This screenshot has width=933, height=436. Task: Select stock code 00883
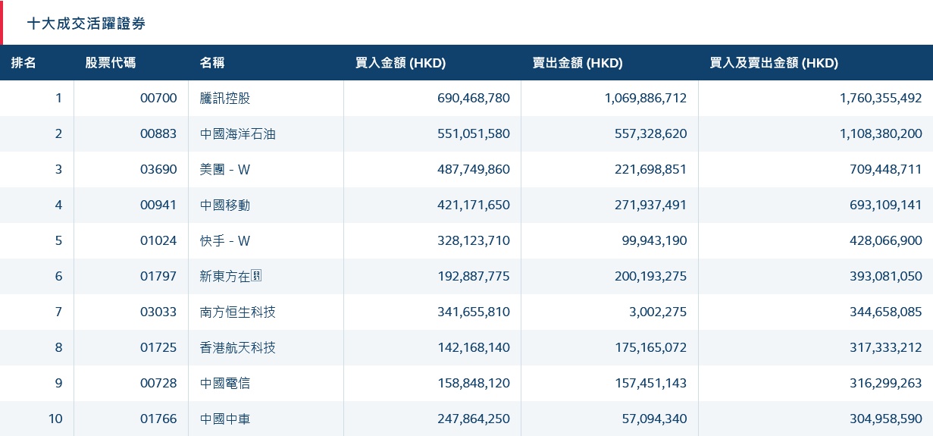(x=158, y=133)
